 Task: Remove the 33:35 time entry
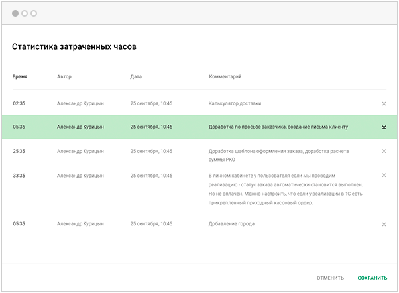(x=384, y=176)
